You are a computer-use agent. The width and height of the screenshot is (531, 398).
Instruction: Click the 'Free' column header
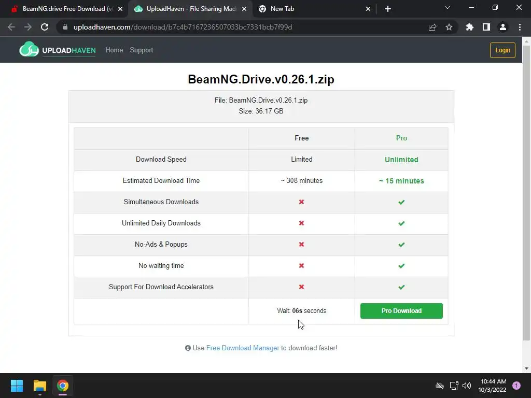tap(301, 138)
